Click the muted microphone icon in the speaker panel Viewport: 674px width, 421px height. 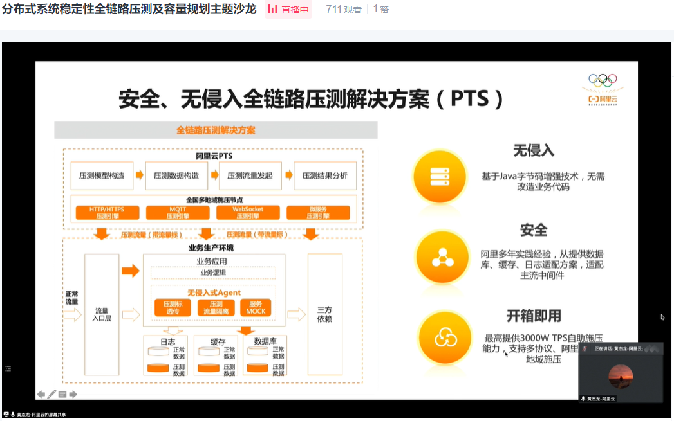click(584, 348)
